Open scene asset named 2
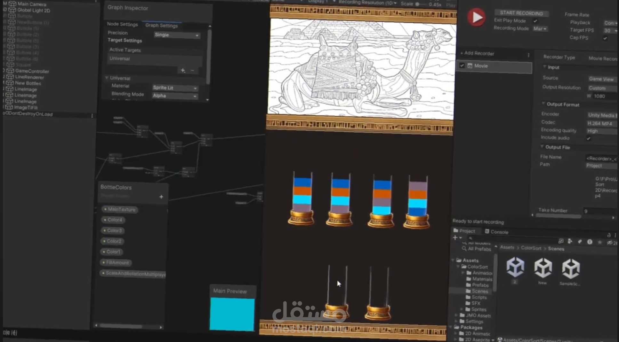 coord(515,267)
